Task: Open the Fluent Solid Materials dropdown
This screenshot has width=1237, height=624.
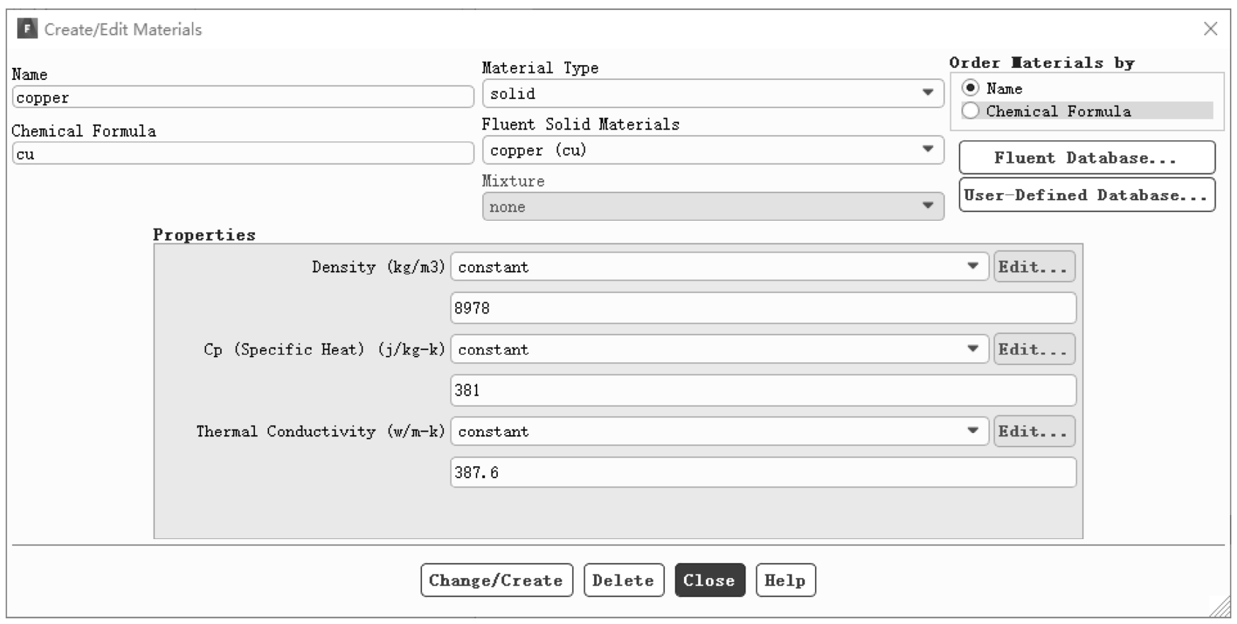Action: coord(713,150)
